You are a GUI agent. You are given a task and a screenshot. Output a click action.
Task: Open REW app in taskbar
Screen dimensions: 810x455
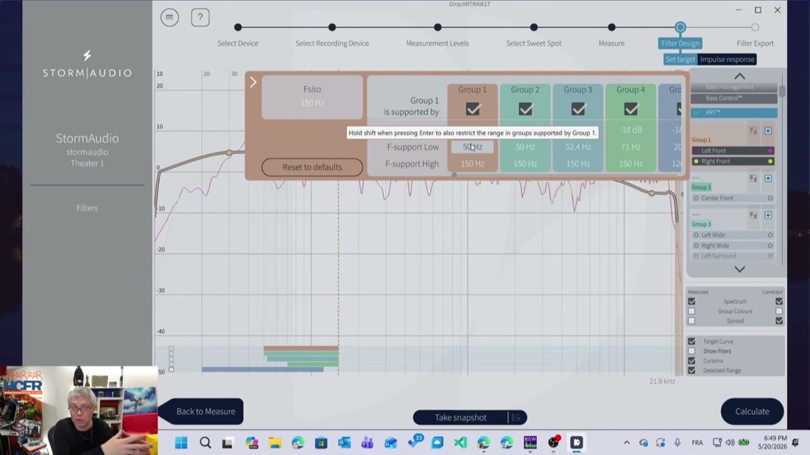(530, 442)
